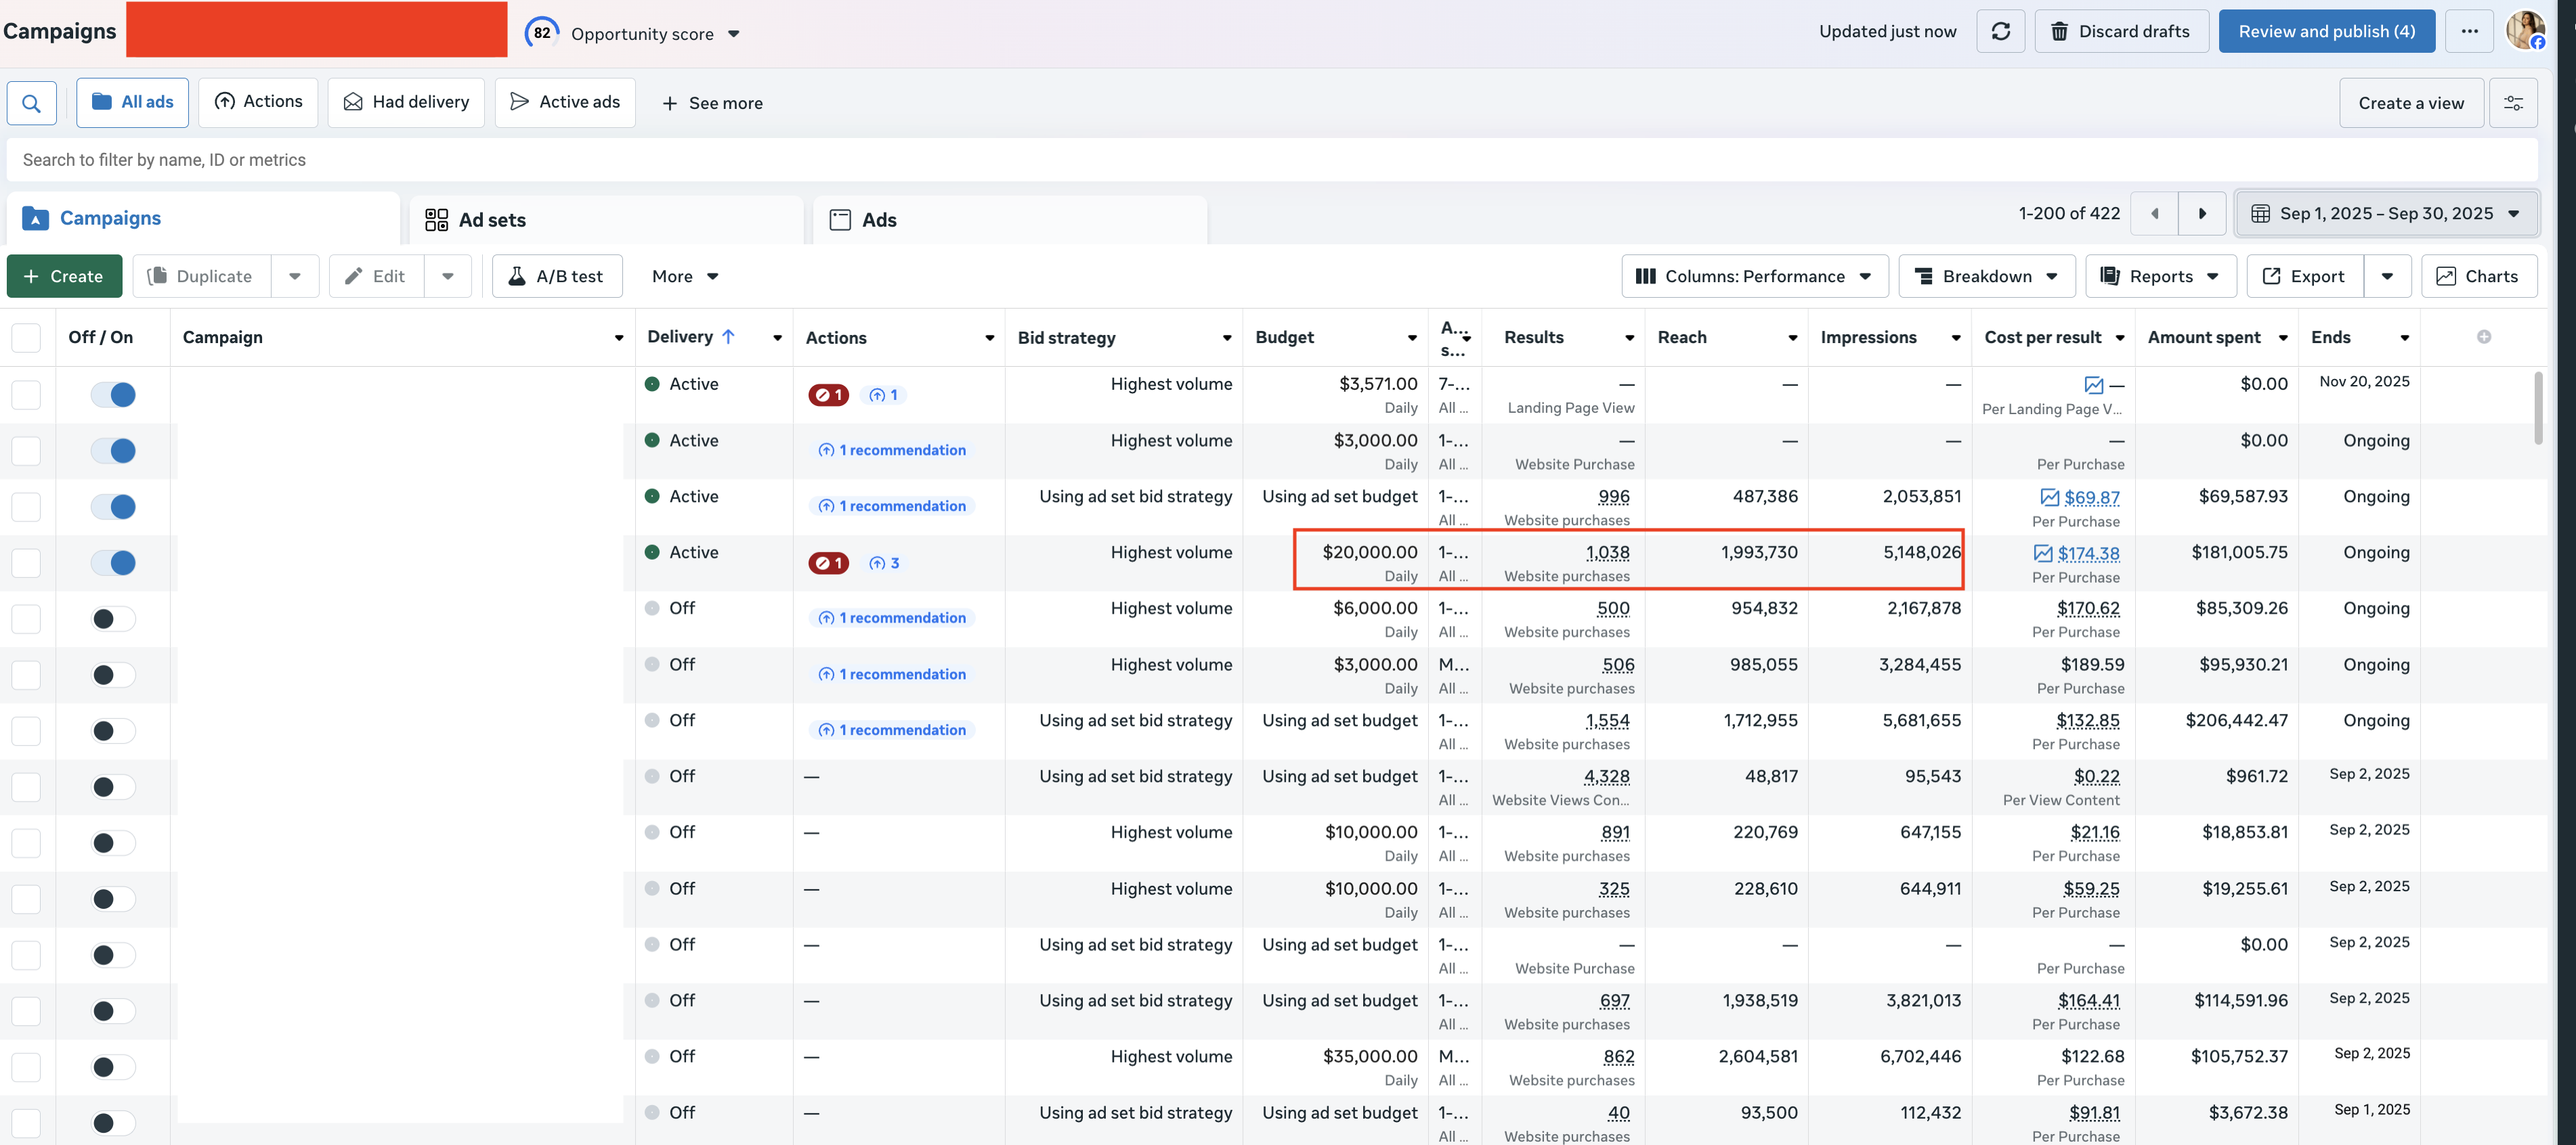2576x1145 pixels.
Task: Click red error badge in $20,000.00 row
Action: coord(828,562)
